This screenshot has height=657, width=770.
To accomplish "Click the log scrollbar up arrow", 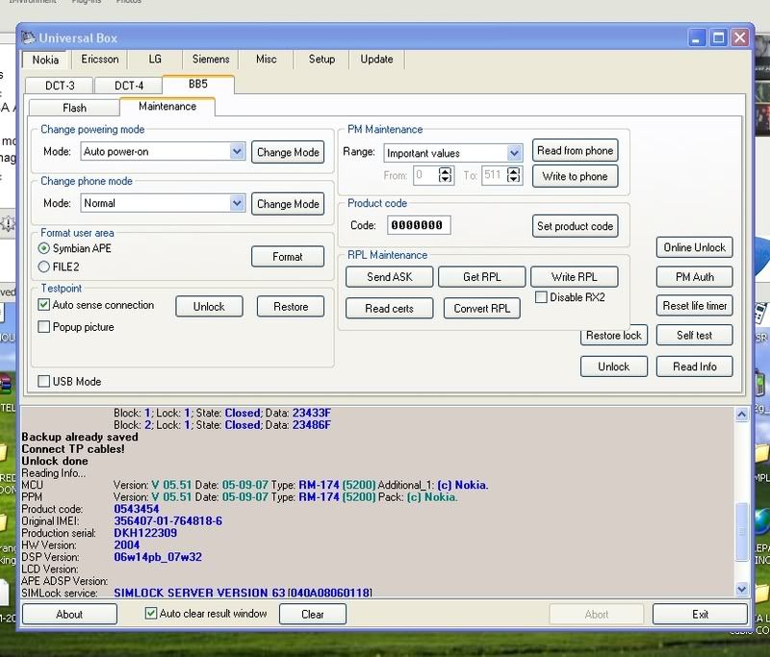I will click(741, 415).
